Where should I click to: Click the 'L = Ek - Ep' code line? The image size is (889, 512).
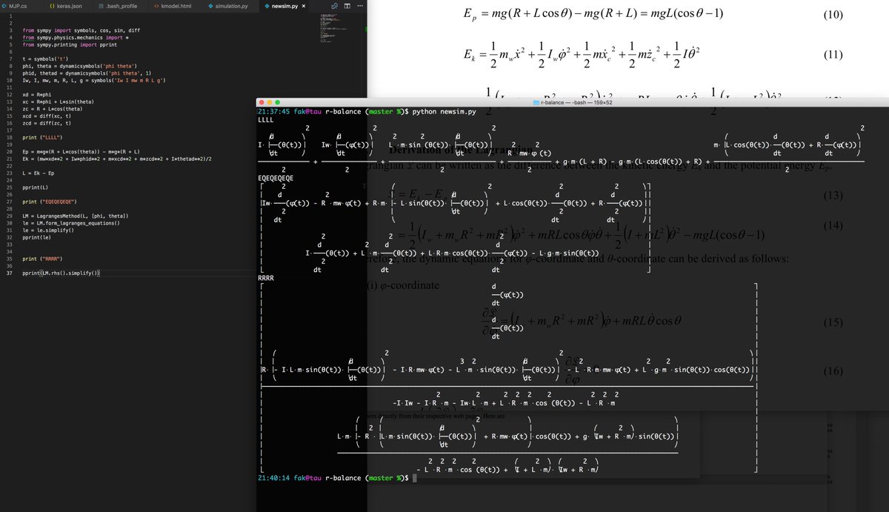coord(38,173)
